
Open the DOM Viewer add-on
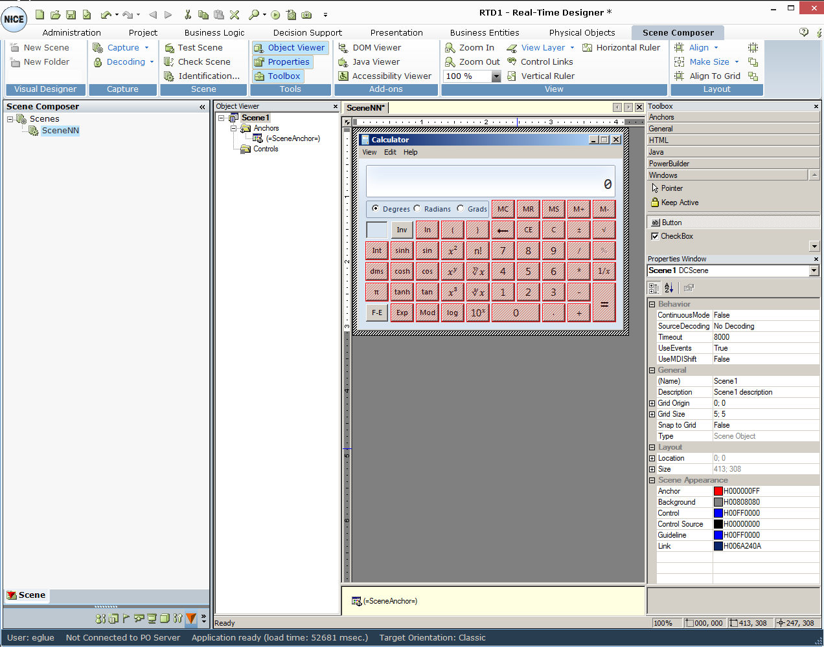[x=370, y=47]
